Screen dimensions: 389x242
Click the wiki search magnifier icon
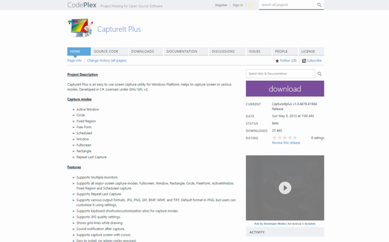coord(320,74)
